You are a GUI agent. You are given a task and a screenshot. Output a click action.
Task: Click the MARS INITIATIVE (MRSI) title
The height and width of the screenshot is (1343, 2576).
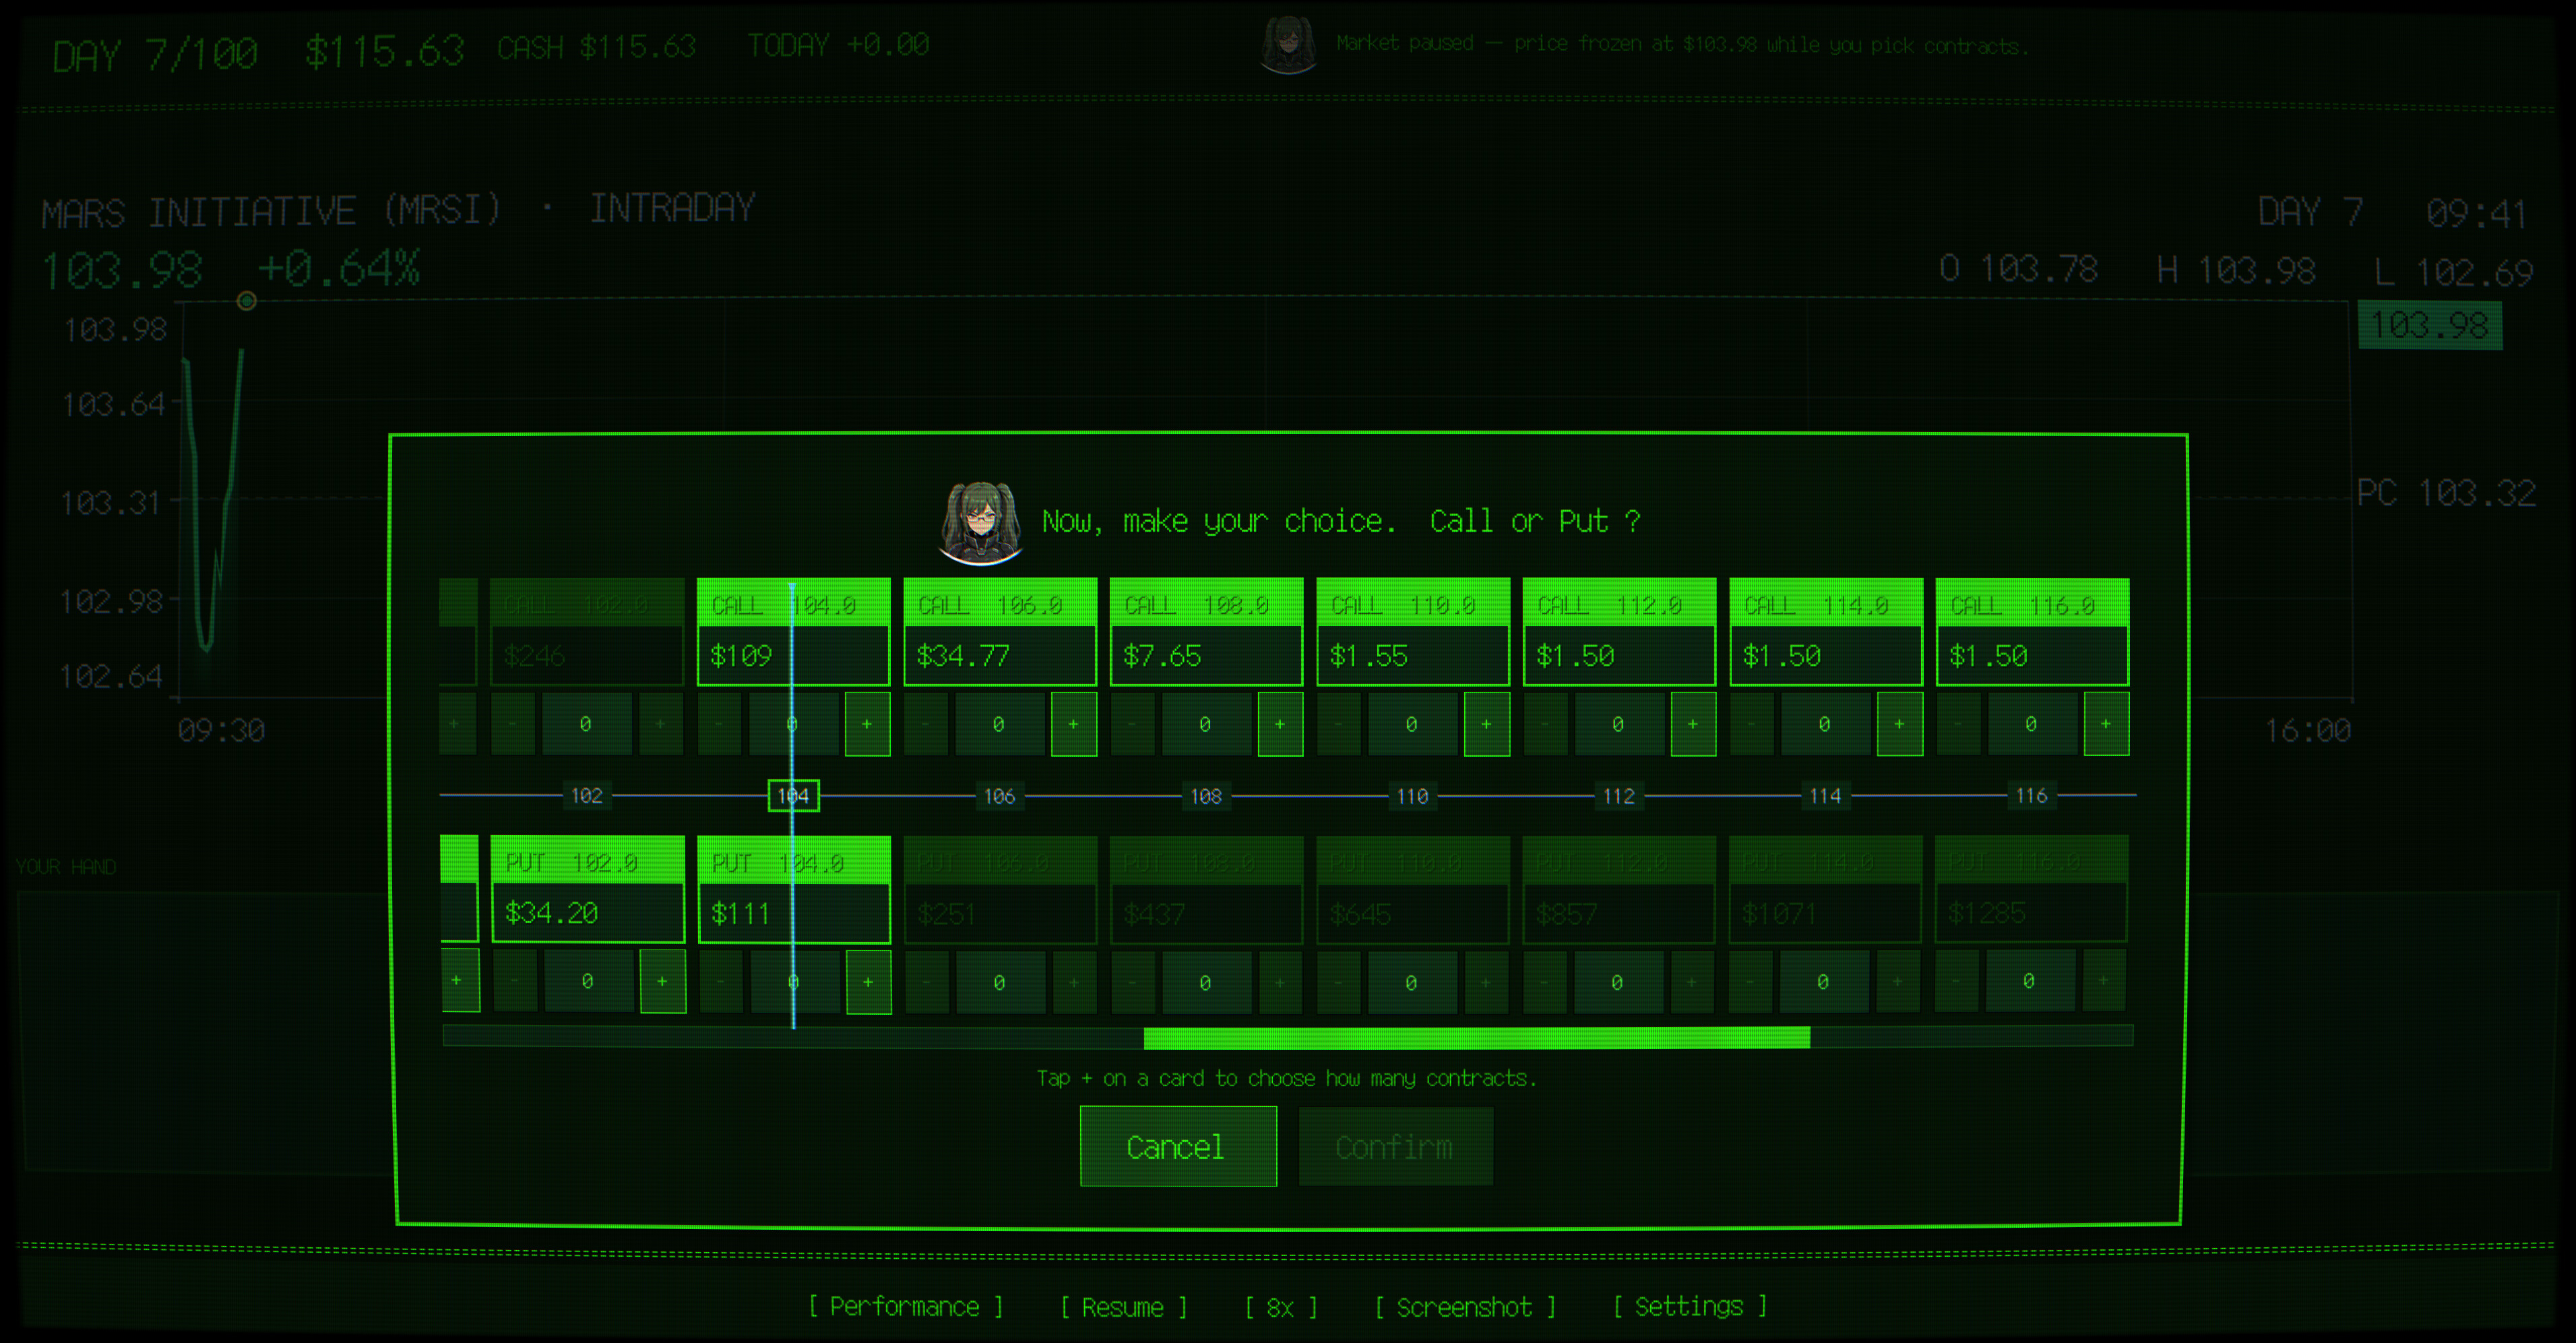(x=271, y=211)
